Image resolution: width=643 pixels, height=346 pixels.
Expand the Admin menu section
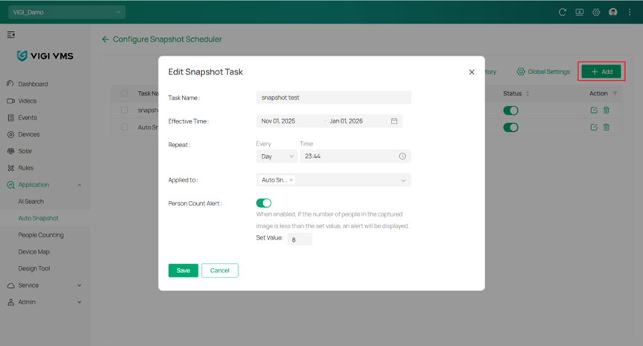[80, 303]
